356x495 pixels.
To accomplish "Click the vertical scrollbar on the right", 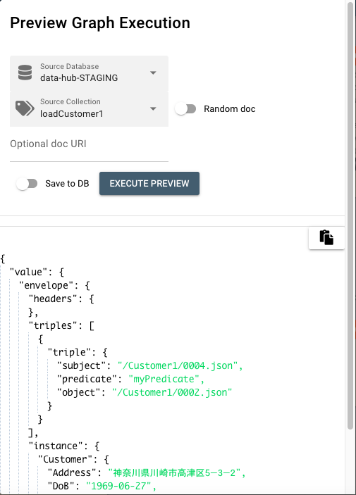I will coord(350,215).
